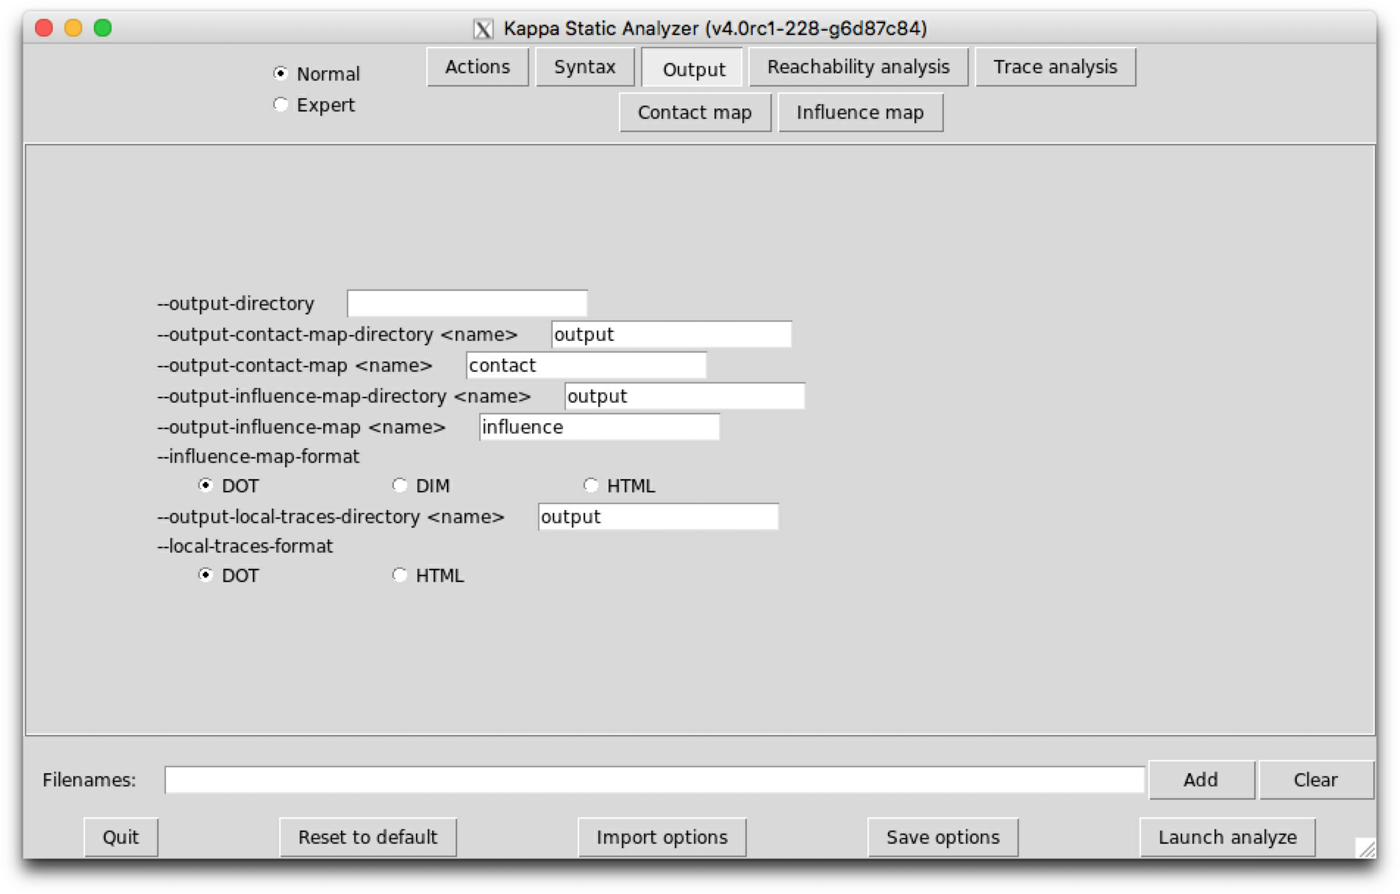
Task: Minimize window with yellow button
Action: click(73, 27)
